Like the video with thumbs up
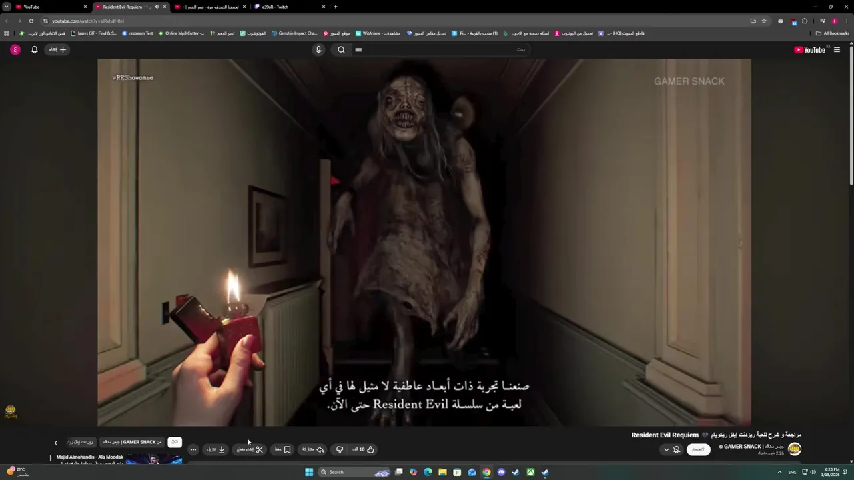 [x=364, y=449]
